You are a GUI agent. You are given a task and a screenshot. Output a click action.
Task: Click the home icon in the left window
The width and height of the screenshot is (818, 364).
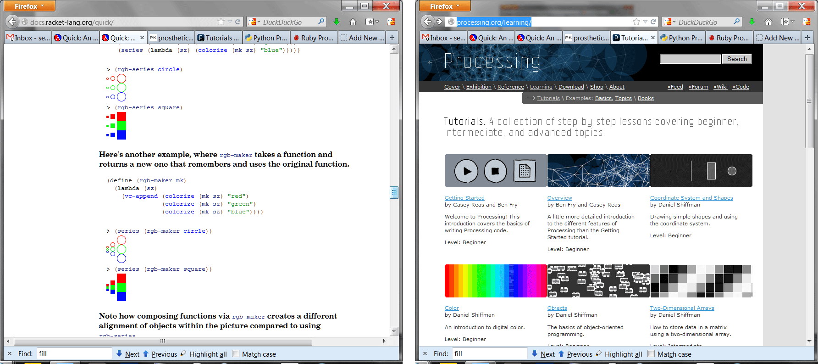click(x=353, y=22)
